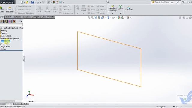
Task: Expand dropdown arrow under Fillet
Action: click(77, 13)
